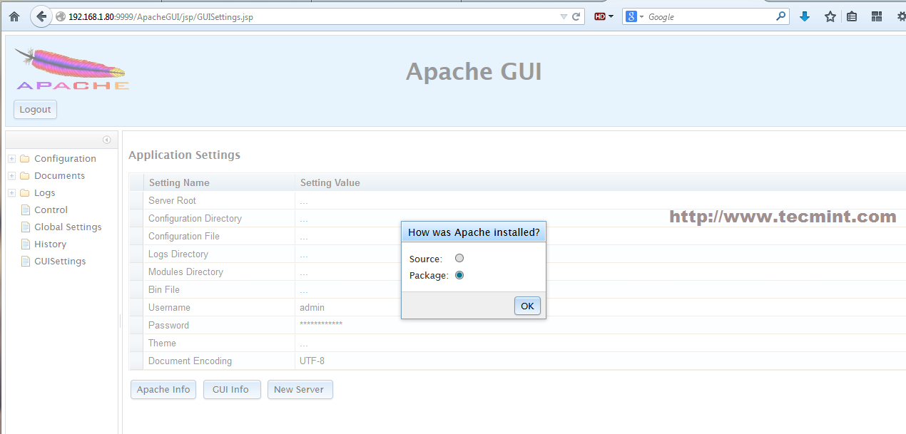Click the Configuration folder icon
Image resolution: width=906 pixels, height=434 pixels.
click(25, 158)
